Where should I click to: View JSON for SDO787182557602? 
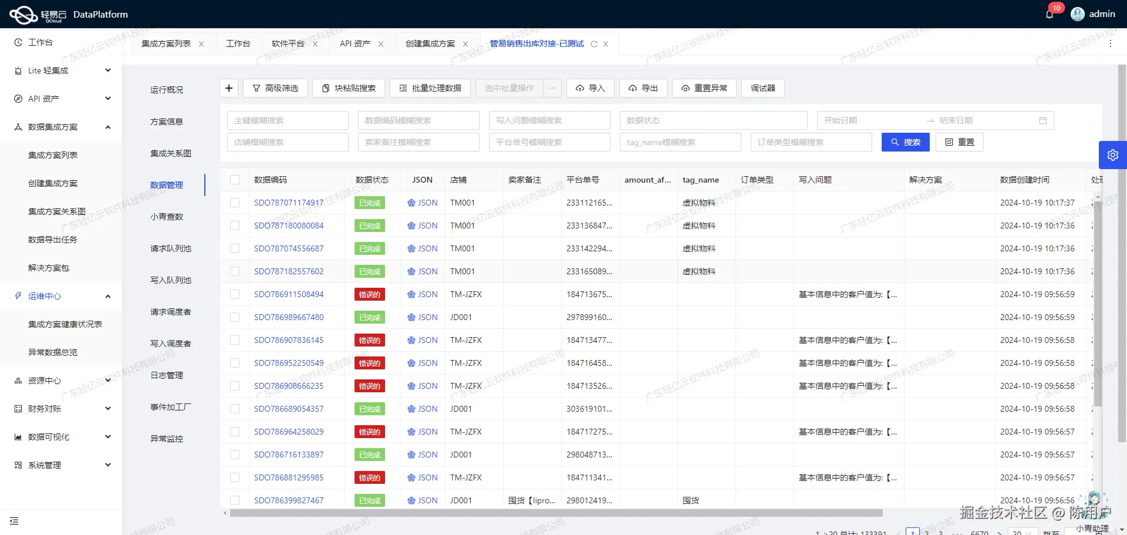click(423, 271)
